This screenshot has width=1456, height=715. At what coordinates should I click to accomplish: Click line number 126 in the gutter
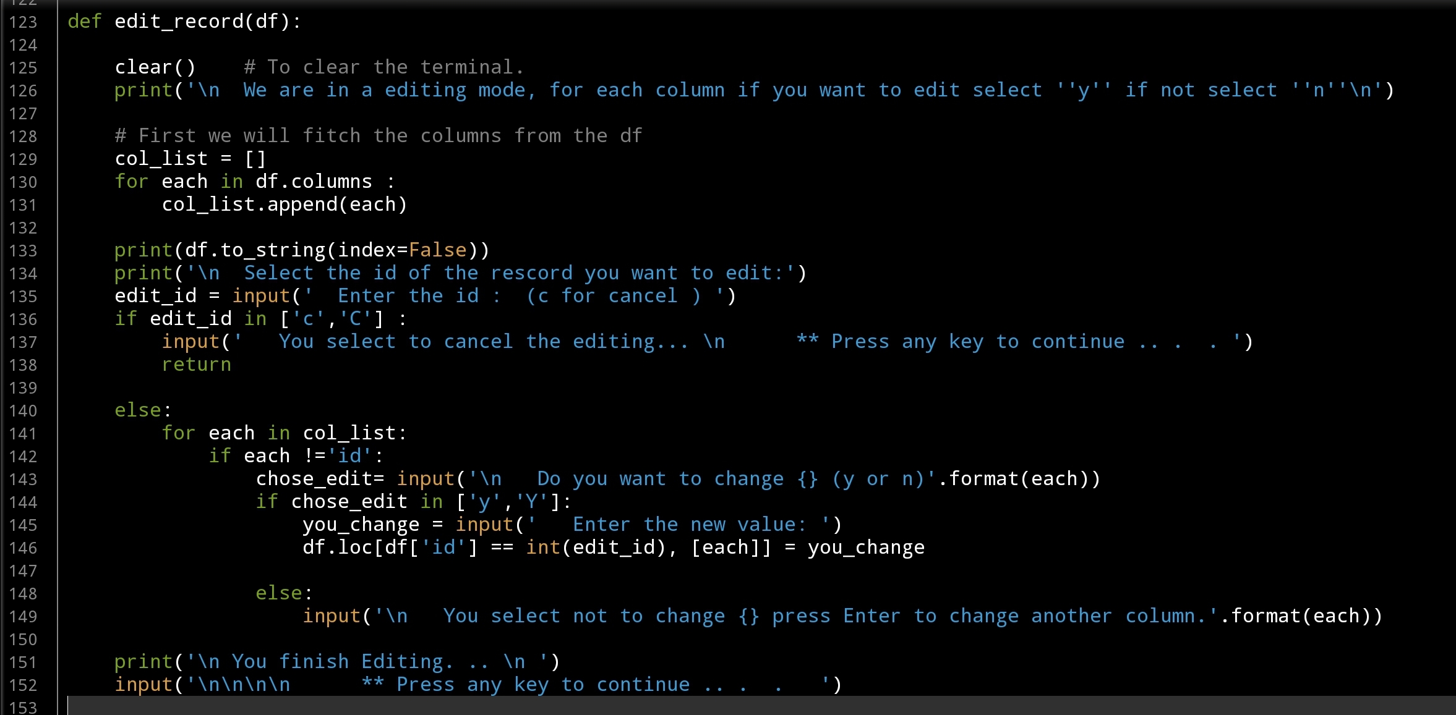[x=23, y=91]
